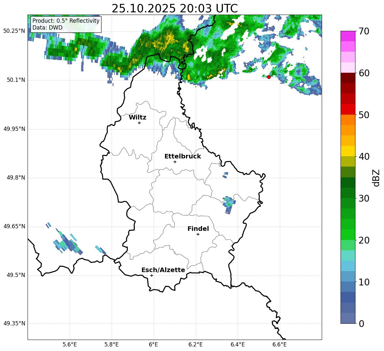This screenshot has height=351, width=384.
Task: Click the Wiltz city label
Action: click(138, 118)
